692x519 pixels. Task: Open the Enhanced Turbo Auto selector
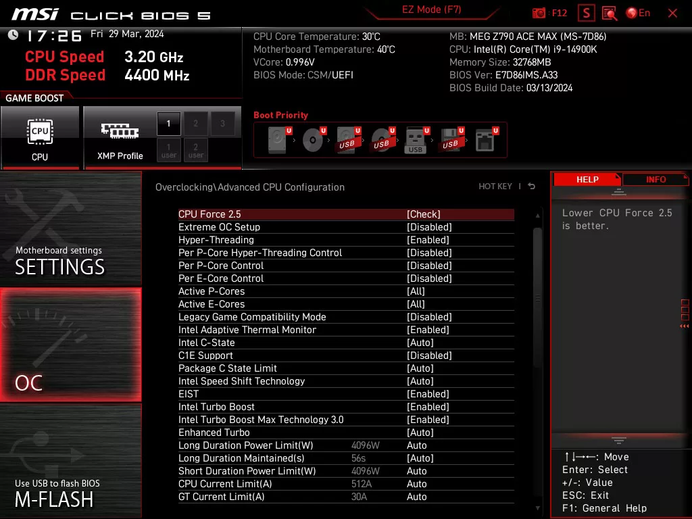420,432
